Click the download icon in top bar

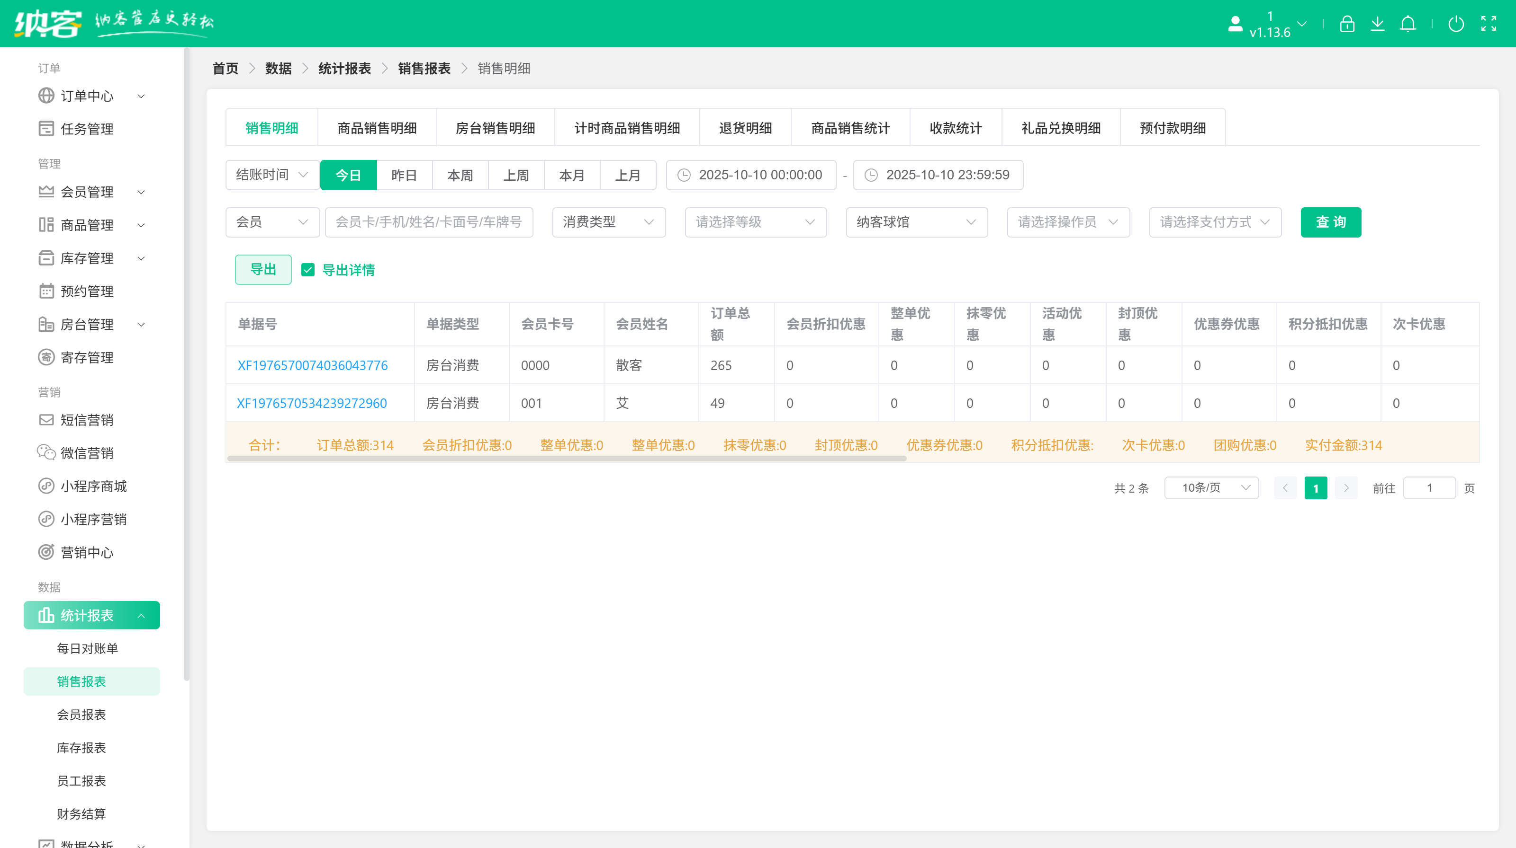click(1378, 24)
